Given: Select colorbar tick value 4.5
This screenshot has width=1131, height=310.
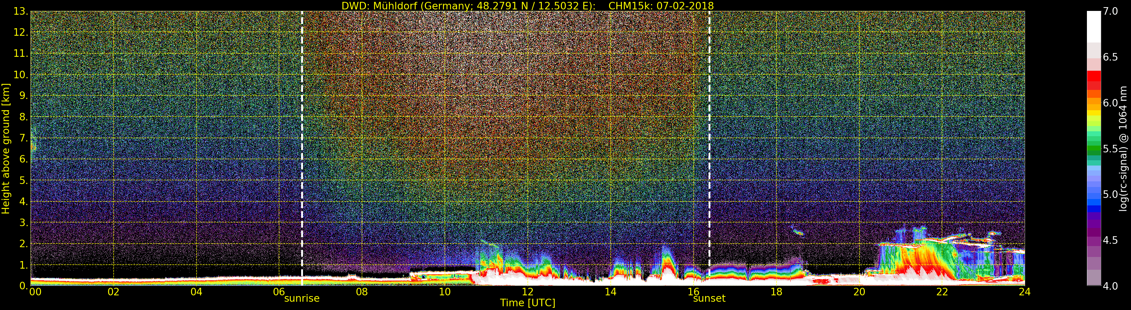Looking at the screenshot, I should tap(1110, 240).
